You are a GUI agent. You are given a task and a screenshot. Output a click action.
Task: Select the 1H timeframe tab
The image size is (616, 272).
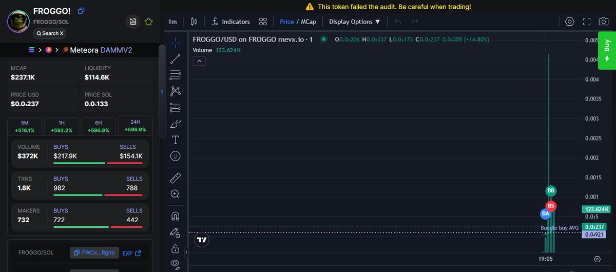coord(62,126)
